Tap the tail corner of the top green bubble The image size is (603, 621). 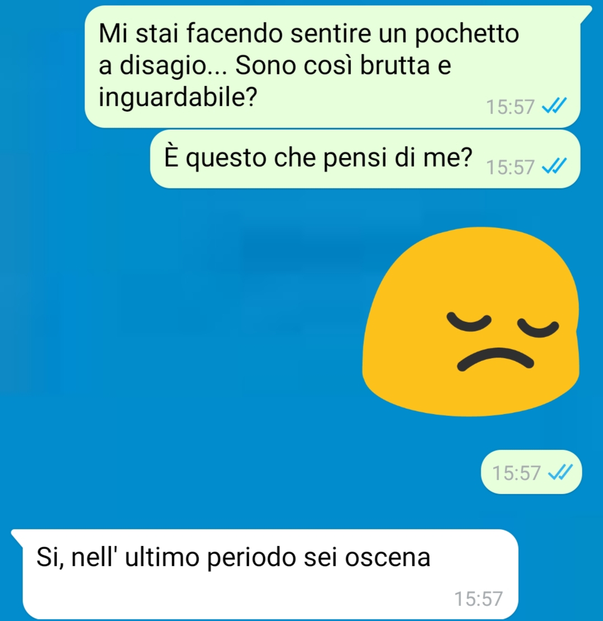click(586, 15)
